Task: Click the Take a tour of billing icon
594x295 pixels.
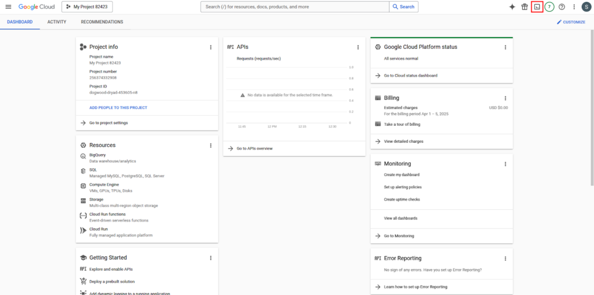Action: tap(378, 124)
